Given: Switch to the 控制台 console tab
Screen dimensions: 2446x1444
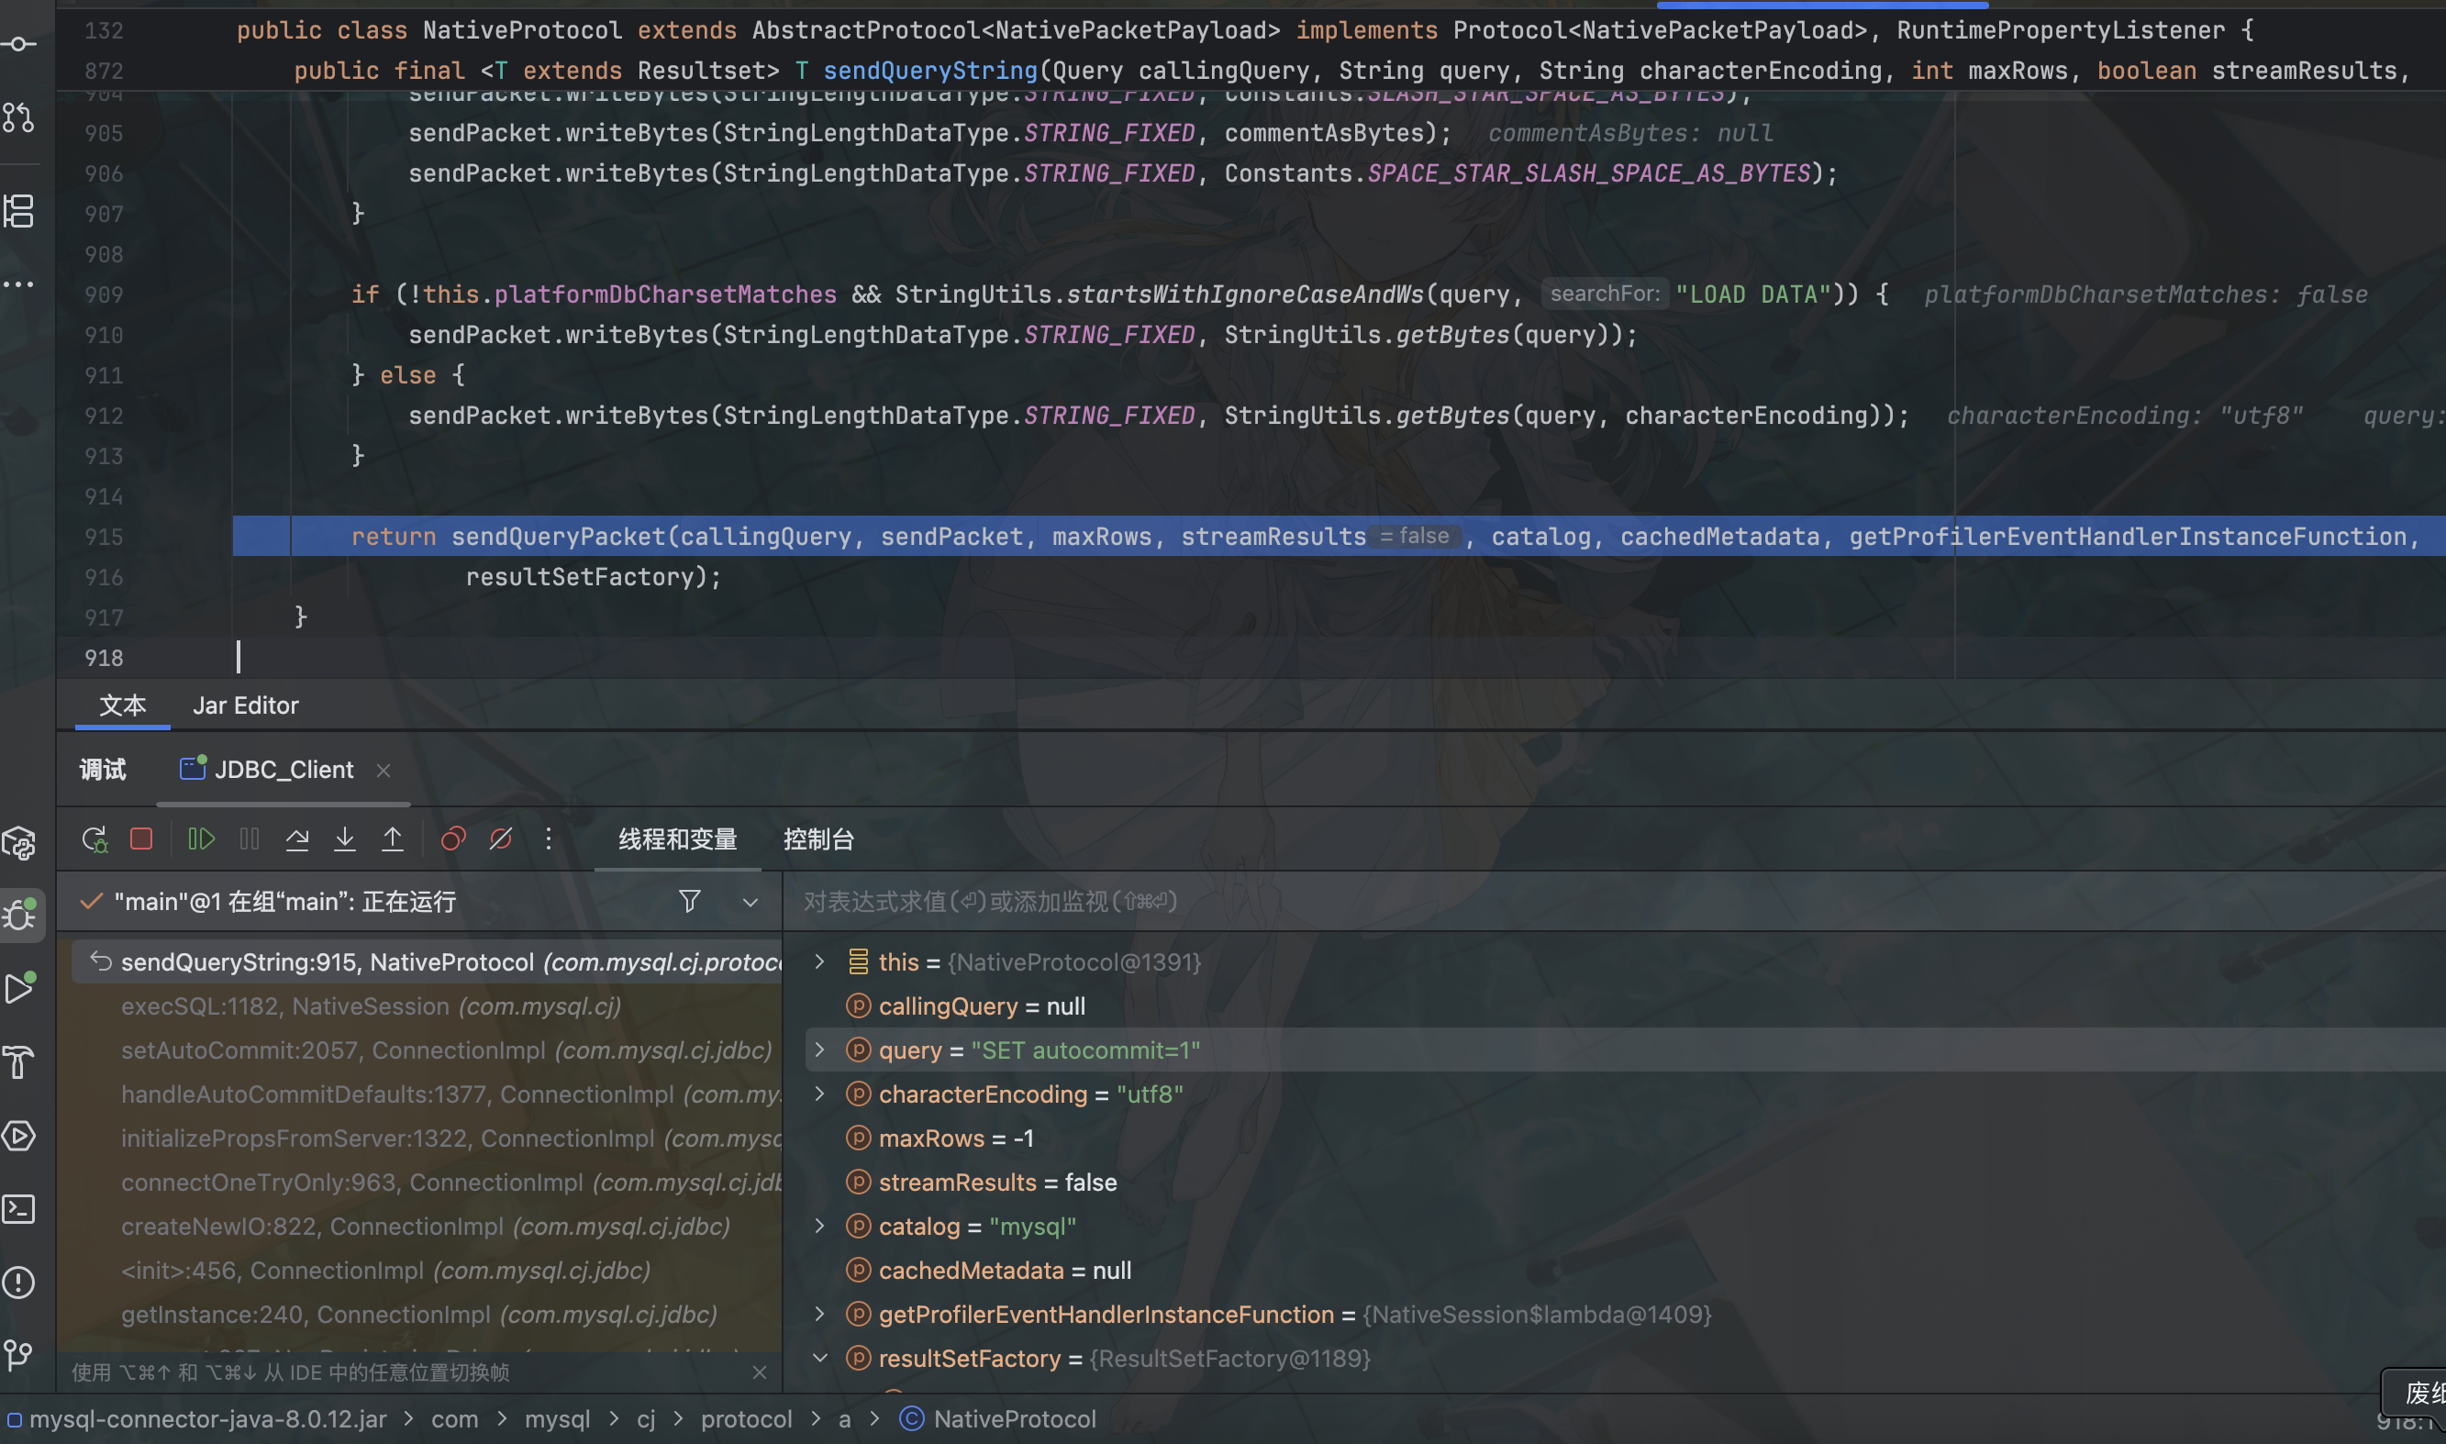Looking at the screenshot, I should point(818,839).
